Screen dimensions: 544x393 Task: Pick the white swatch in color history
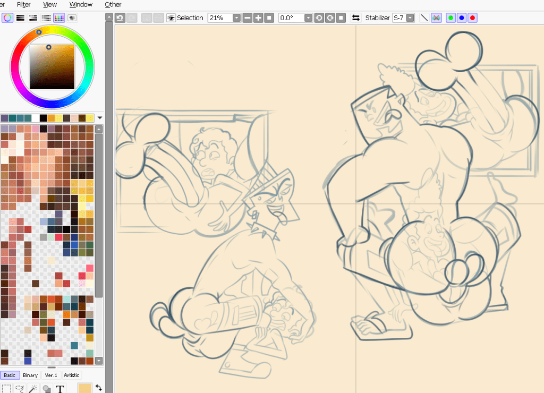(35, 118)
